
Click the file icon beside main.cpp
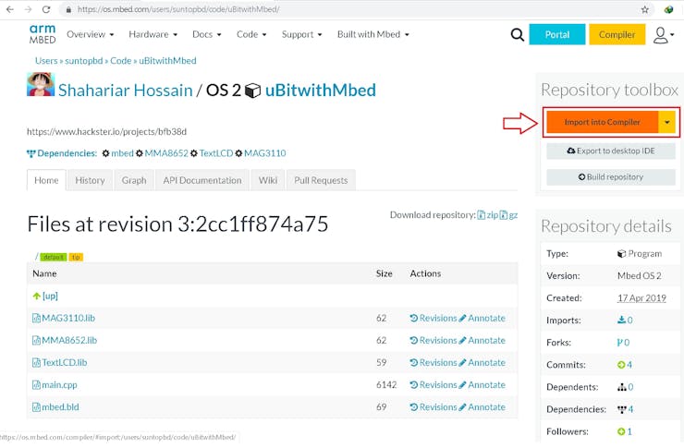point(36,385)
